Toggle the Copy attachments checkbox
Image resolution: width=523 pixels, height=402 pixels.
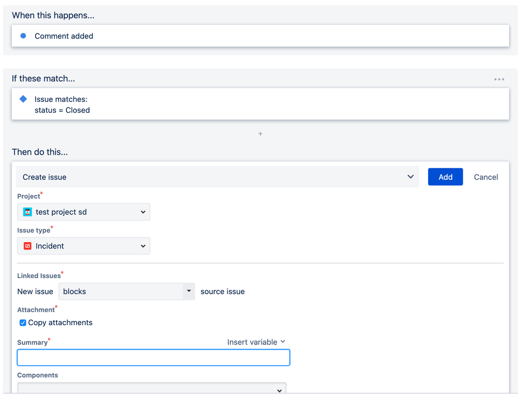click(x=23, y=323)
